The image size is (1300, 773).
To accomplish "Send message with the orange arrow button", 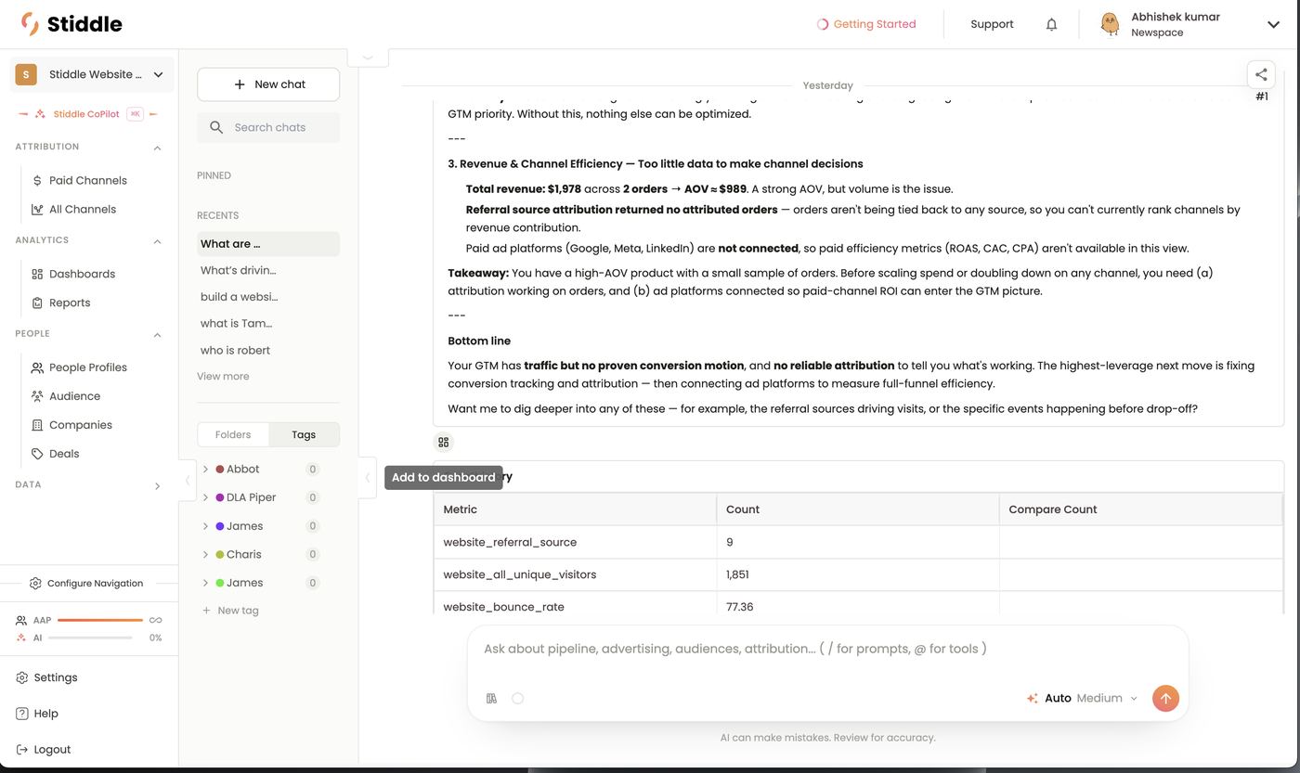I will (1165, 698).
